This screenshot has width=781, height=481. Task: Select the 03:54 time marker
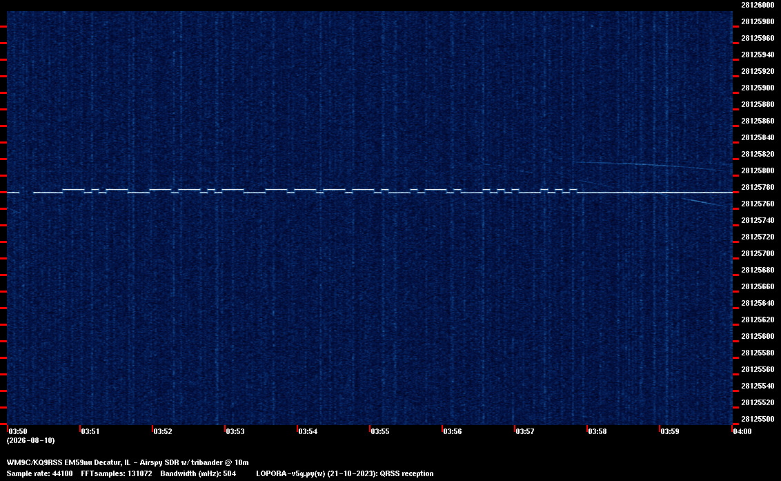pyautogui.click(x=307, y=431)
